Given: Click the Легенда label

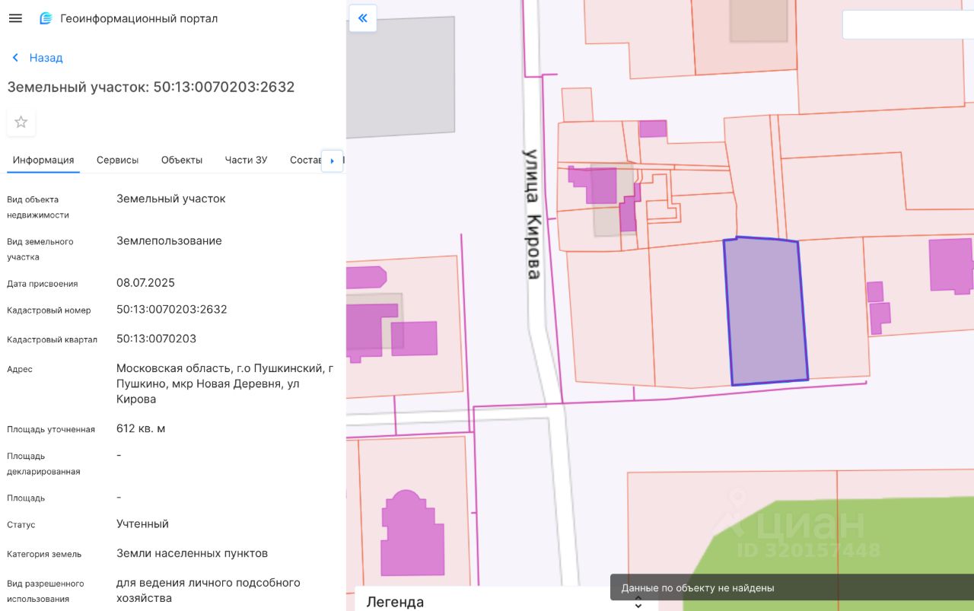Looking at the screenshot, I should click(395, 602).
